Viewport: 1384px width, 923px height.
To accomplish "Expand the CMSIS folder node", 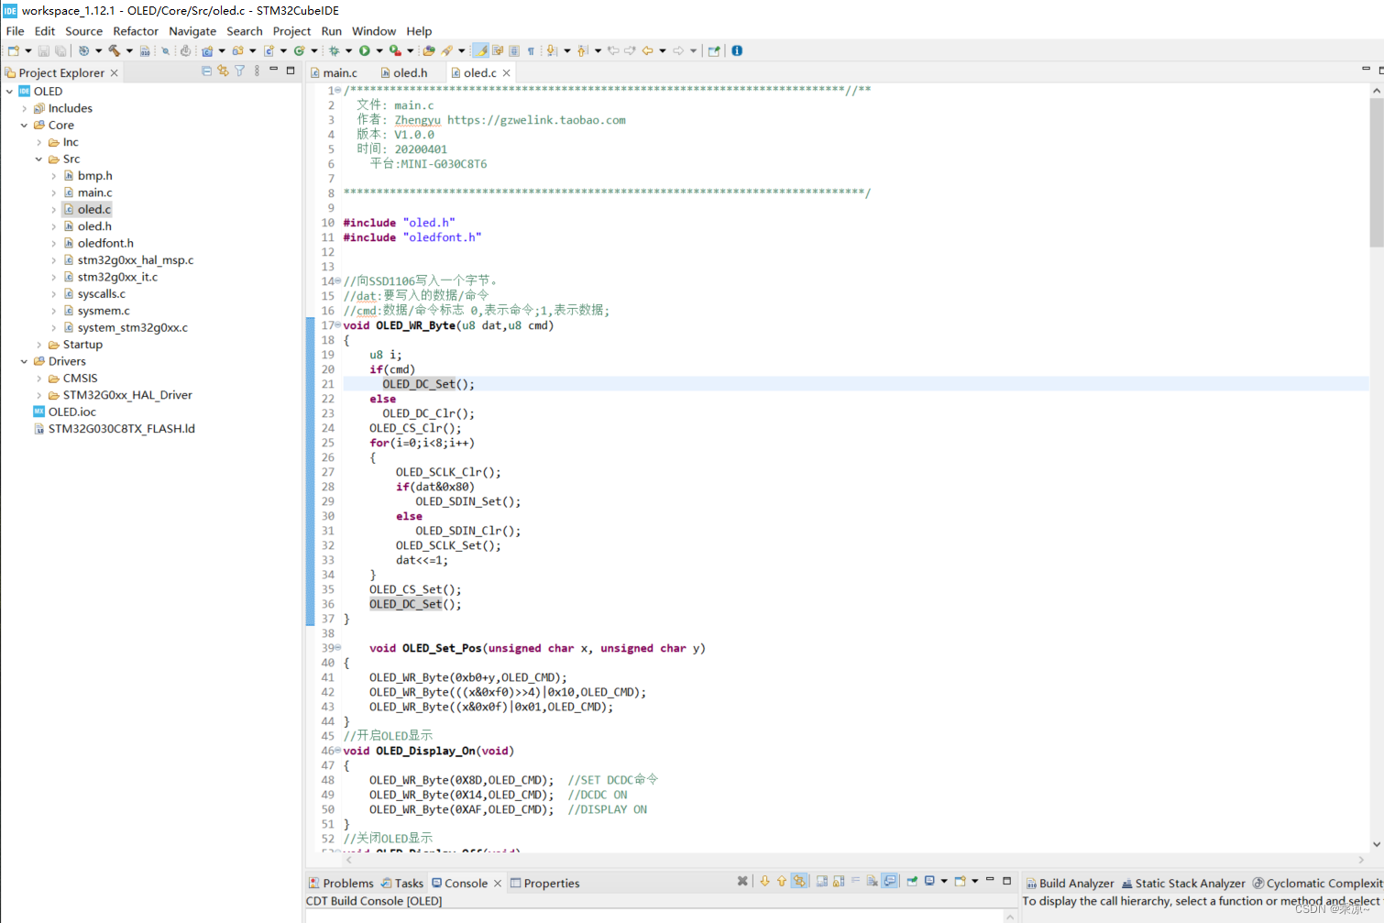I will click(x=38, y=379).
